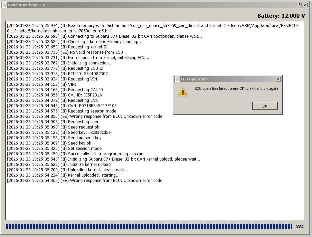312x237 pixels.
Task: Click the 'Wrong response from ECU' line at 10:25:34.856
Action: tap(85, 116)
